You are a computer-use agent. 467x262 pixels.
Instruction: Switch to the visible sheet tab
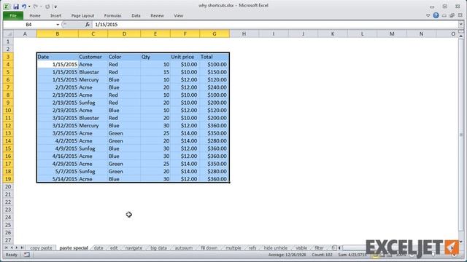click(x=301, y=247)
